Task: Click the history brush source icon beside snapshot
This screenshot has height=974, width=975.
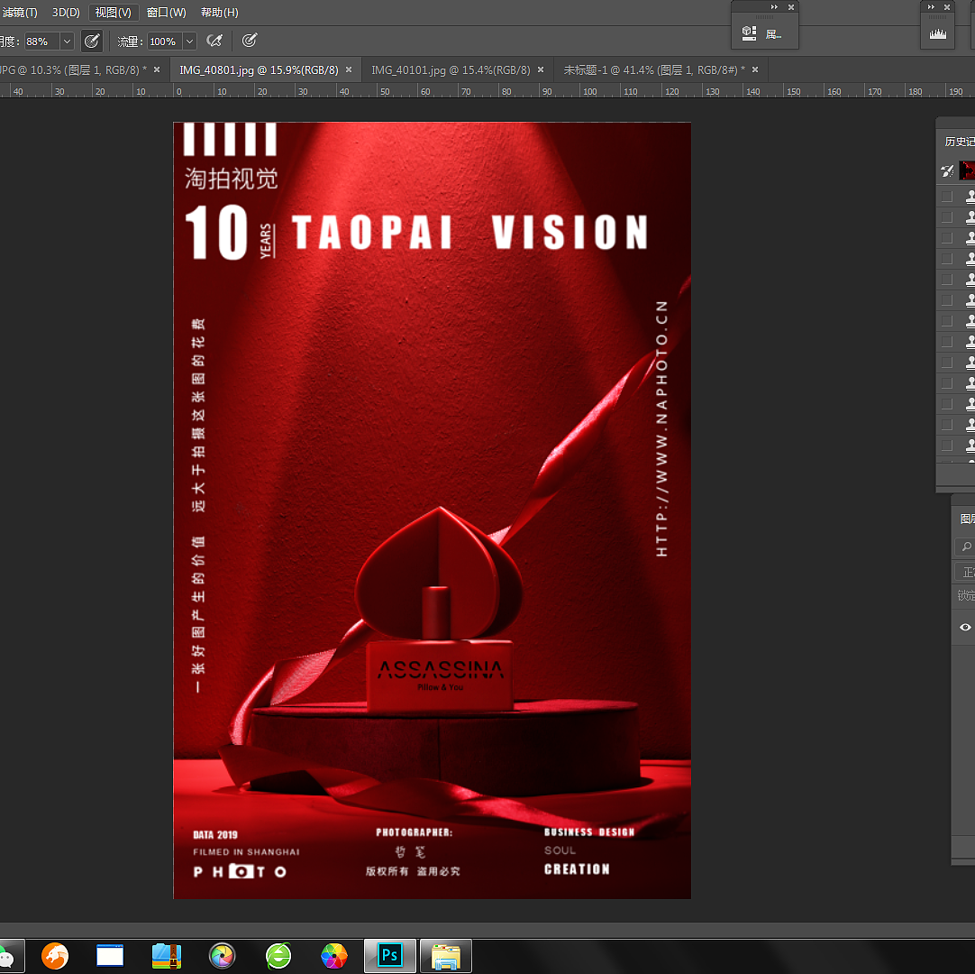Action: coord(947,170)
